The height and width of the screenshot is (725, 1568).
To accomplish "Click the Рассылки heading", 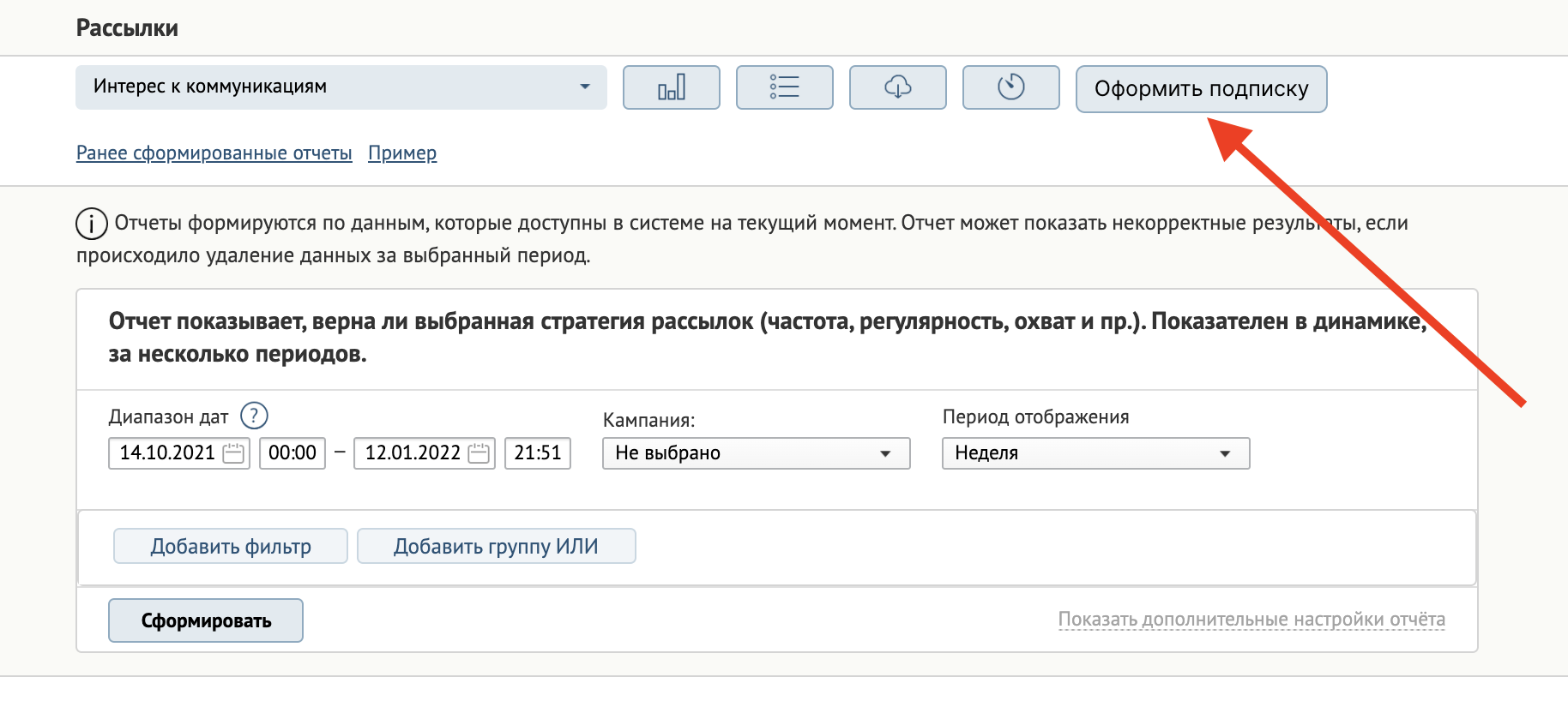I will [x=127, y=28].
